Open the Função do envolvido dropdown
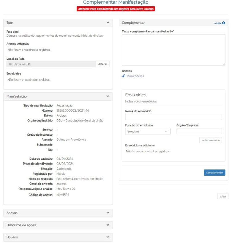This screenshot has height=243, width=231. (148, 131)
